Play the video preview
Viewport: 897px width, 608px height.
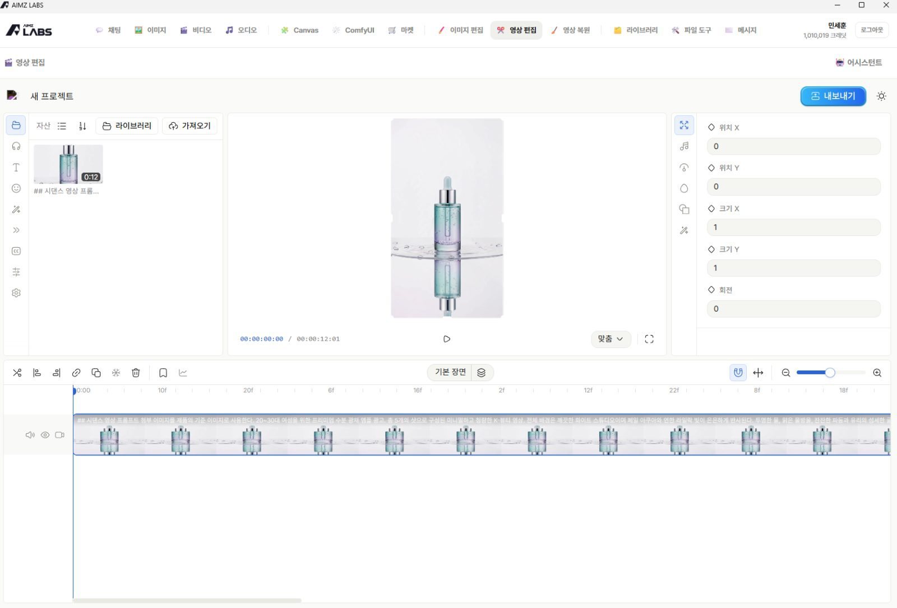pos(447,339)
